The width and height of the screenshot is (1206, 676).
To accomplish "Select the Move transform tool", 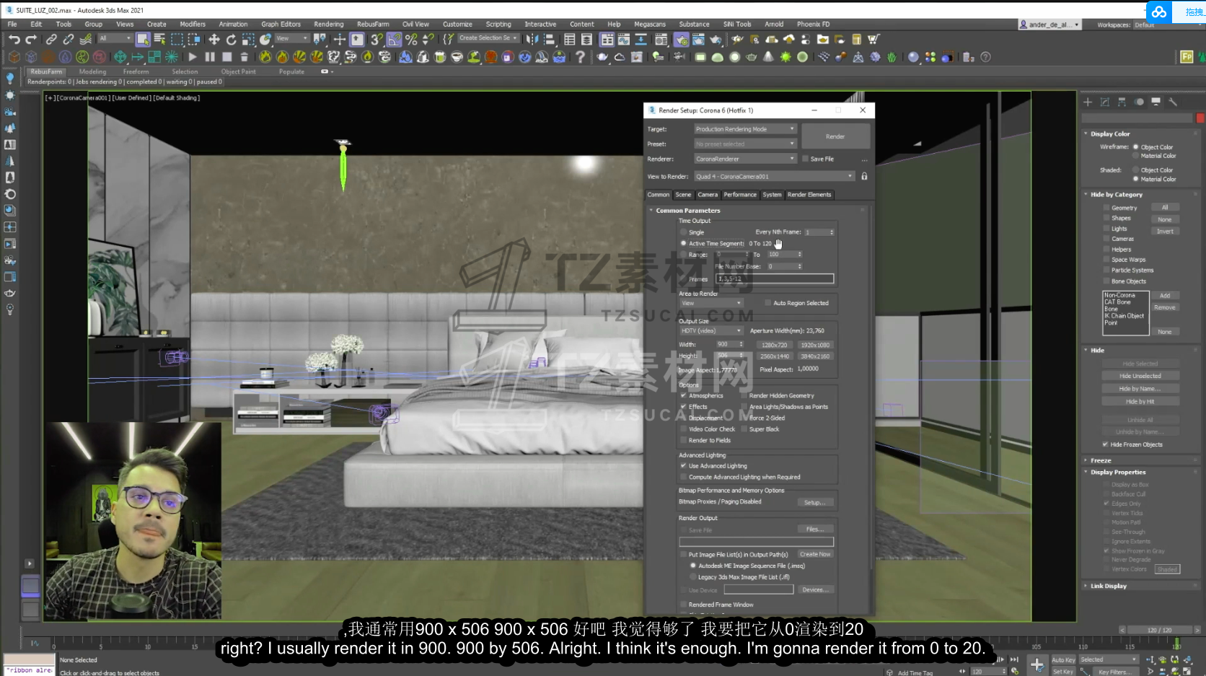I will [214, 40].
